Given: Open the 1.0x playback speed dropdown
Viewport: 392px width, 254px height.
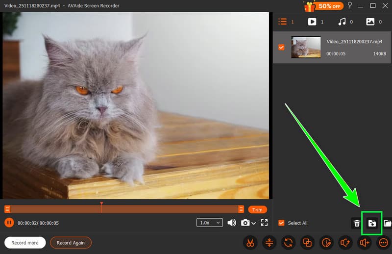Looking at the screenshot, I should click(x=210, y=223).
